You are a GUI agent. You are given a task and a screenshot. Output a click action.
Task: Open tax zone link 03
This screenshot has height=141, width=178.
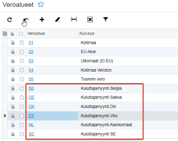click(x=31, y=61)
